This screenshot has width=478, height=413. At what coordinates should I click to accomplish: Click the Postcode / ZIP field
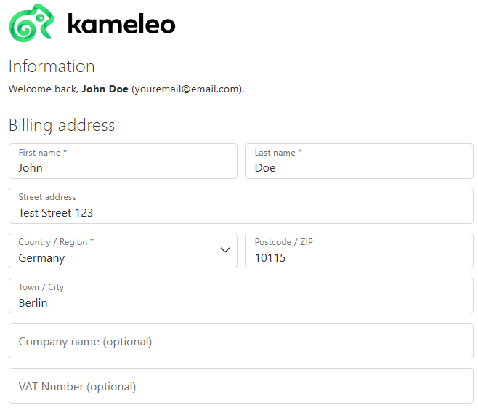359,251
